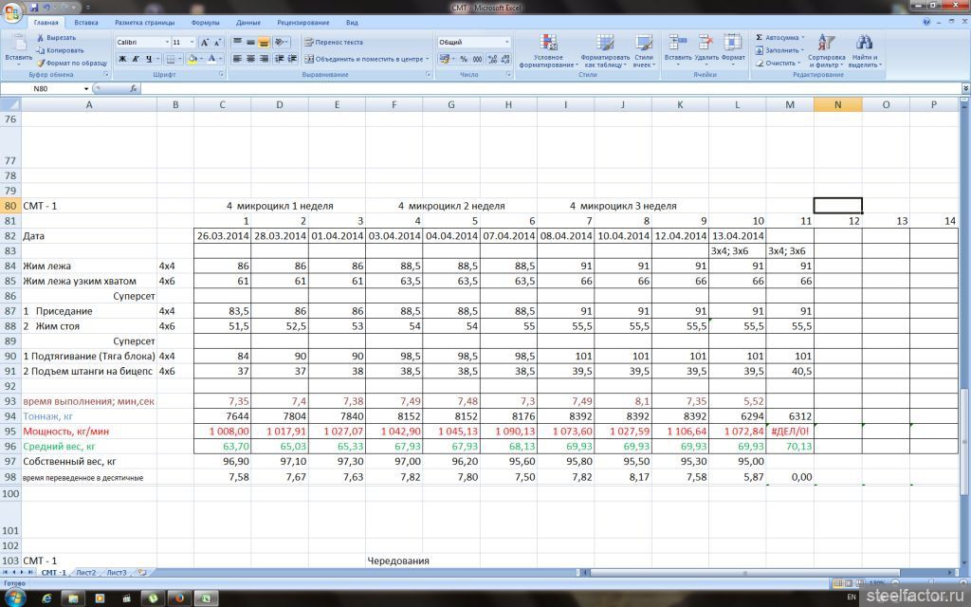Click Sort and Filter (Сортировка и фильтр)

pyautogui.click(x=826, y=49)
